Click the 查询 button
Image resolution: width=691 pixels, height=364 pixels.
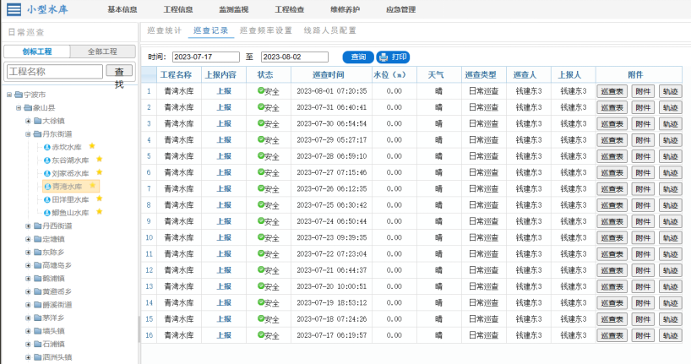click(358, 57)
